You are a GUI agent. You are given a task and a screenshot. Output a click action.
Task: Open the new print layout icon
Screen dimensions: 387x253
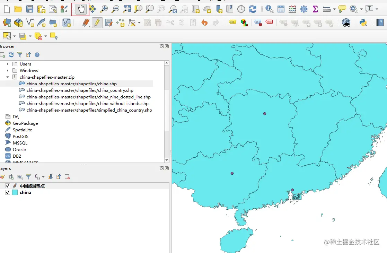tap(41, 9)
